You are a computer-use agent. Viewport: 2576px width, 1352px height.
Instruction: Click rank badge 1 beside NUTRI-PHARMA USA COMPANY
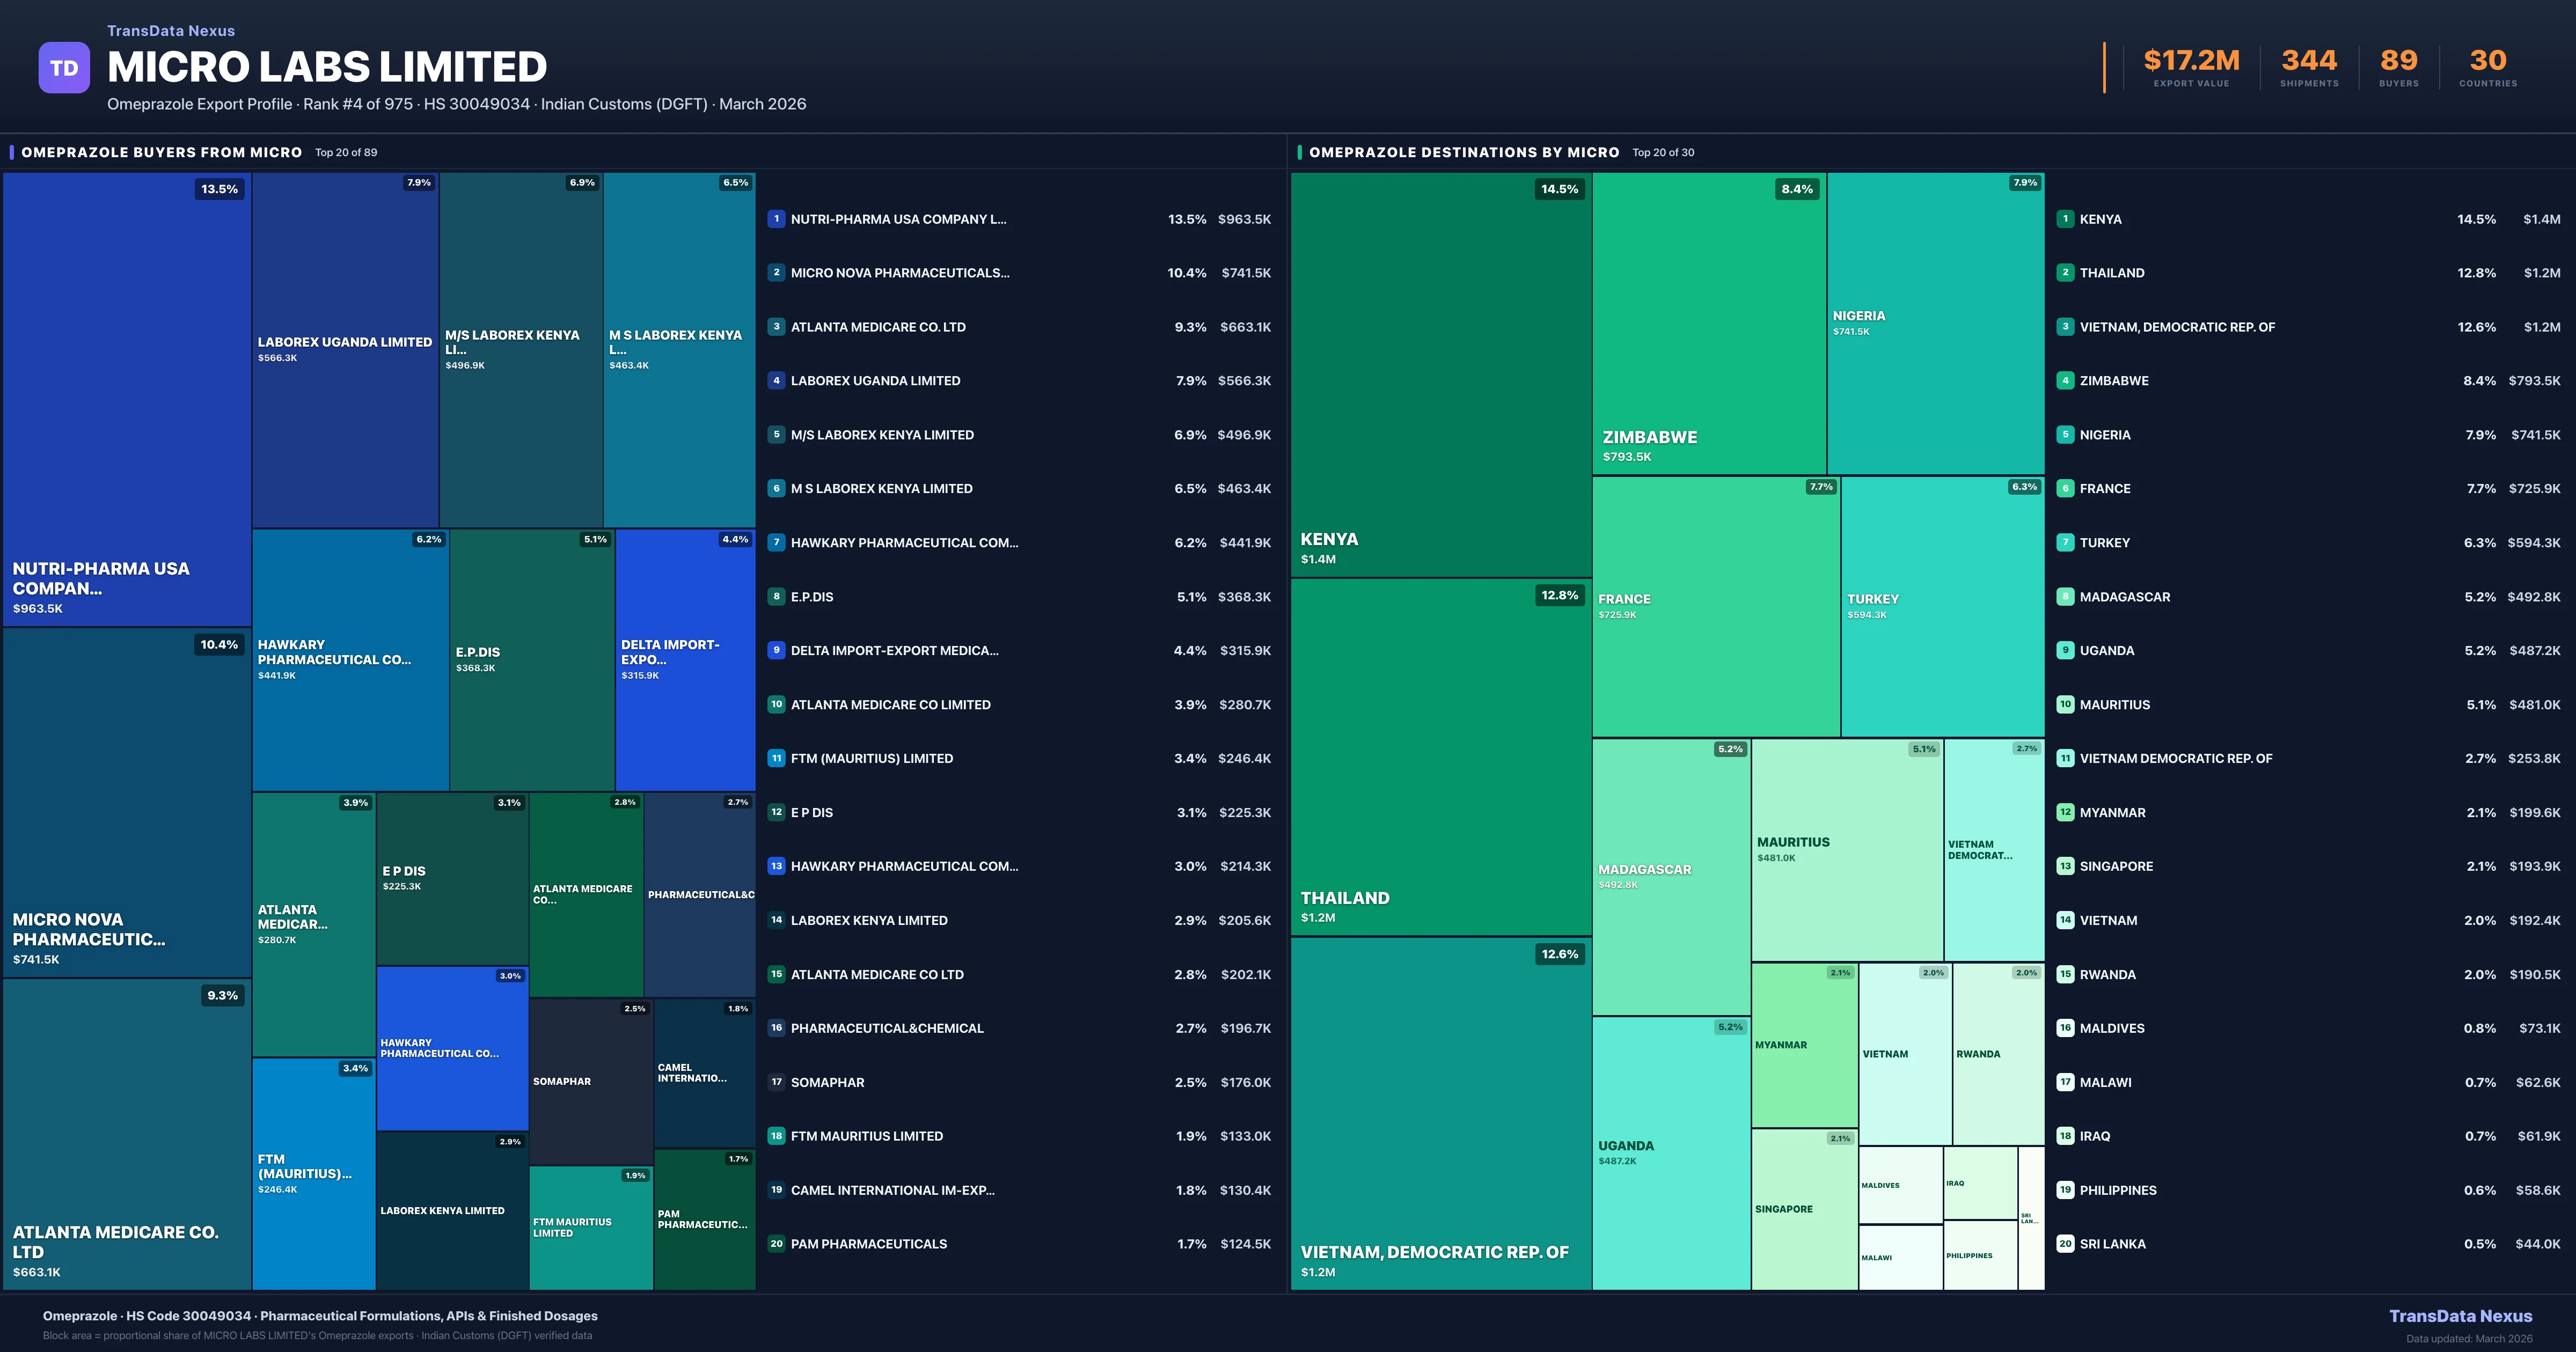point(776,219)
